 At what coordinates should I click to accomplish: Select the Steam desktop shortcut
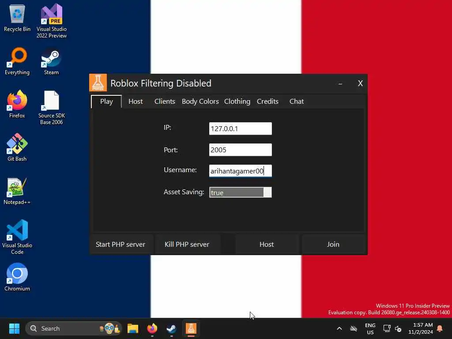pyautogui.click(x=51, y=61)
